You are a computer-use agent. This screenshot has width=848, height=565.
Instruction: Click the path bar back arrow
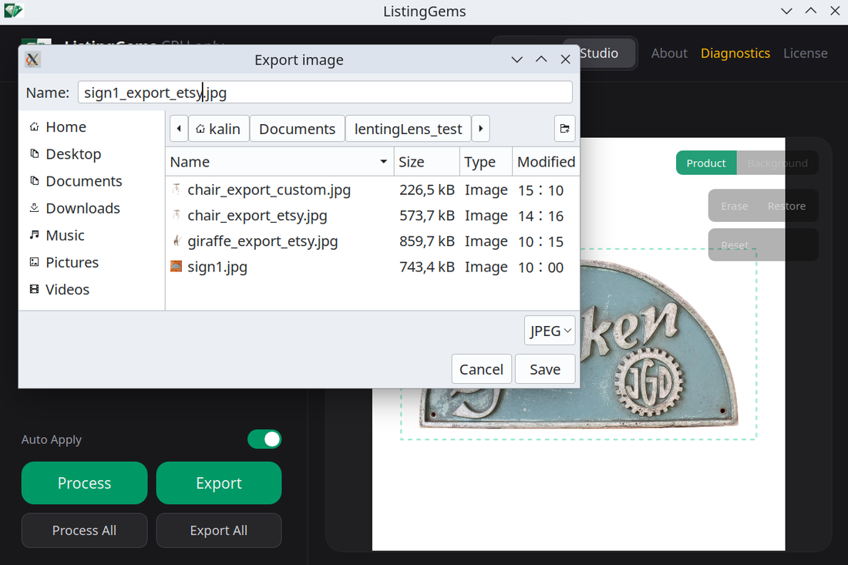pyautogui.click(x=179, y=129)
